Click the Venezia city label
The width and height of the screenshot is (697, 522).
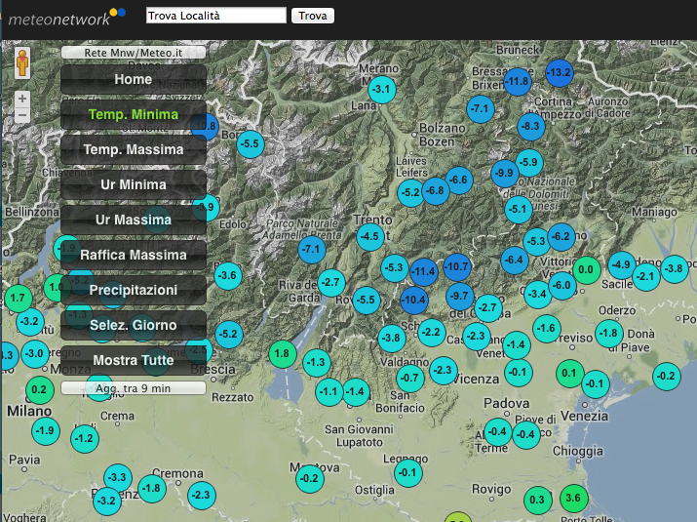(x=584, y=416)
